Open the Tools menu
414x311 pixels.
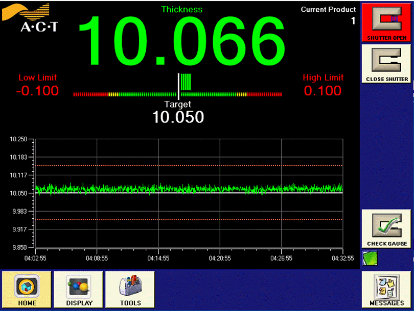[130, 290]
